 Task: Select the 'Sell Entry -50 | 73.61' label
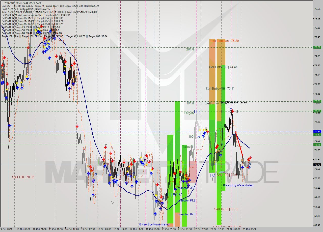coord(220,89)
